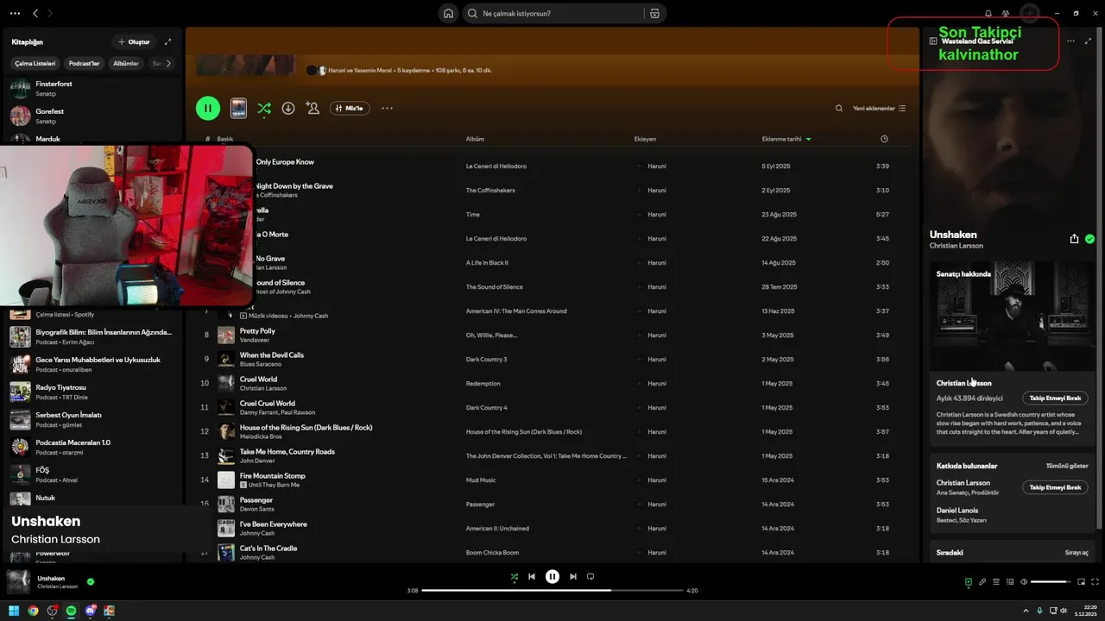Toggle shuffle in the bottom player controls
Image resolution: width=1105 pixels, height=621 pixels.
coord(514,576)
